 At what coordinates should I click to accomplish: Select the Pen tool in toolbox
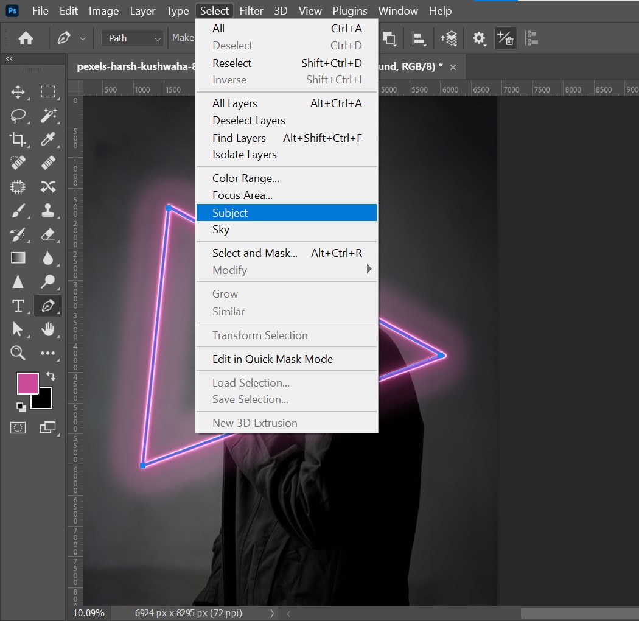[x=48, y=306]
